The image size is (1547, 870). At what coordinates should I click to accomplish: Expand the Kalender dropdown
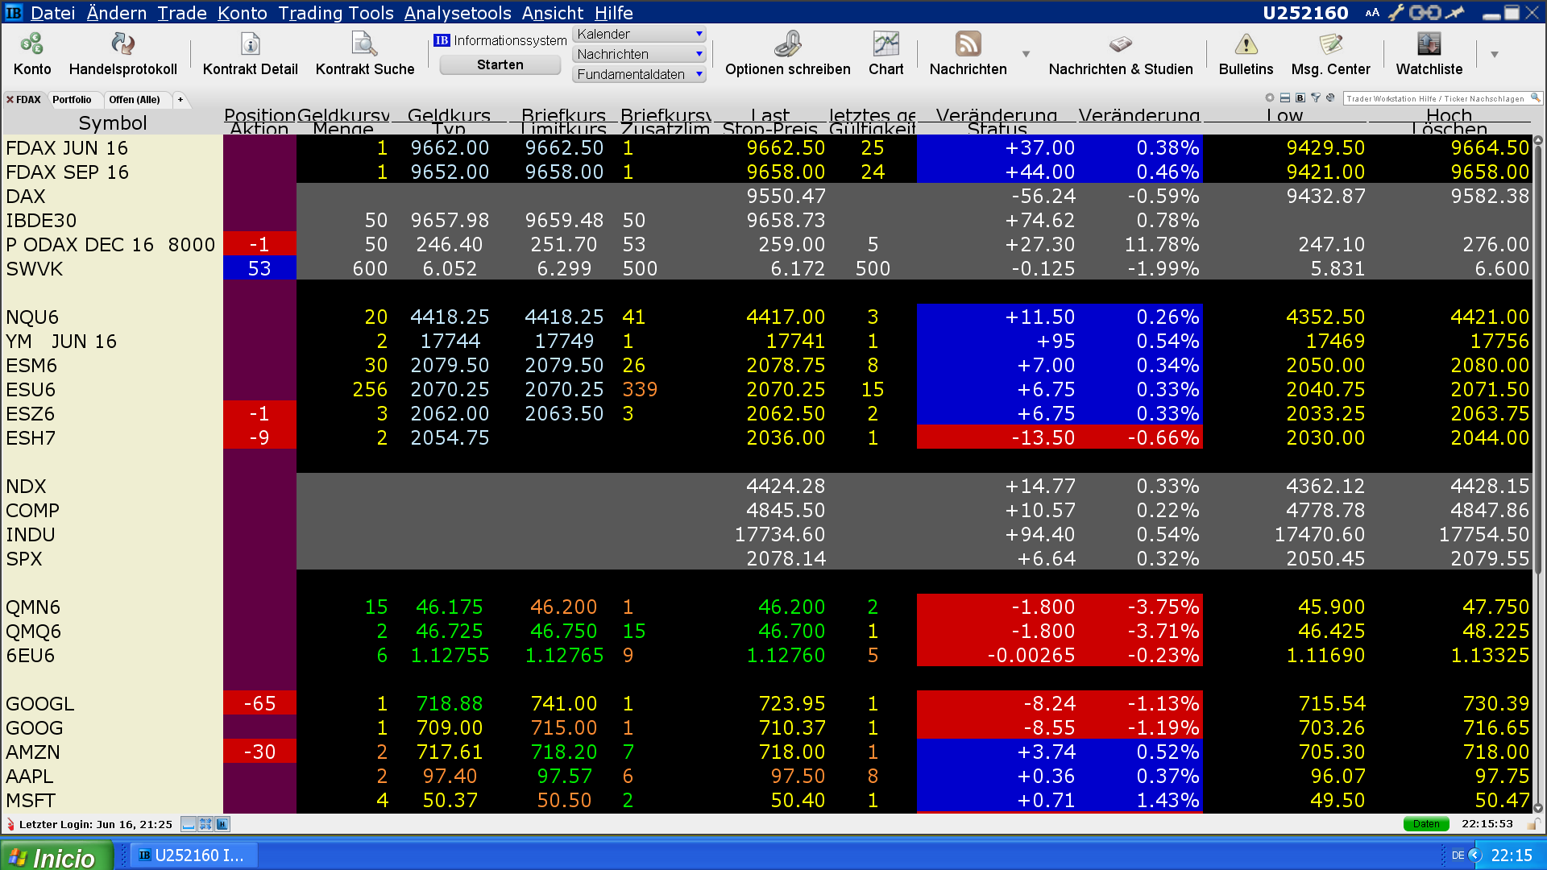point(699,34)
